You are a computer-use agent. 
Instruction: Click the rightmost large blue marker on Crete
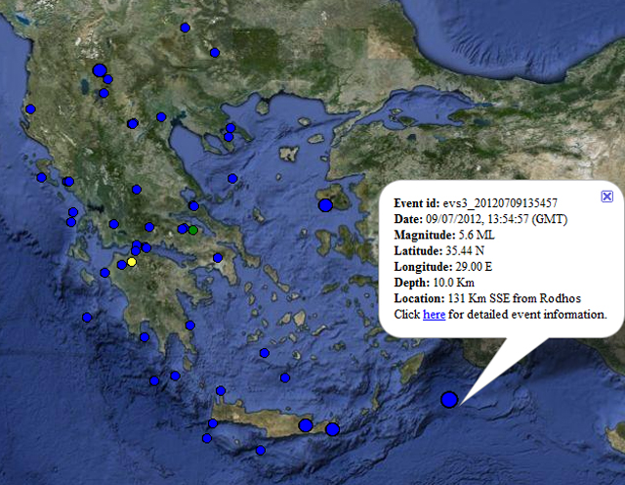tap(333, 429)
